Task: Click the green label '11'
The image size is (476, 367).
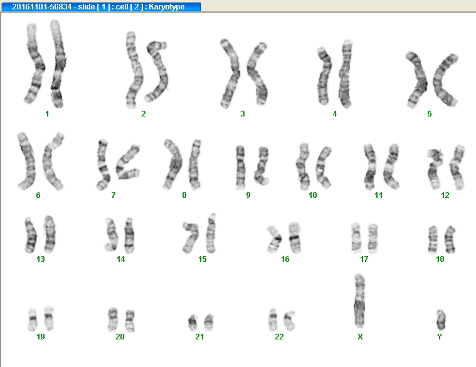Action: 379,195
